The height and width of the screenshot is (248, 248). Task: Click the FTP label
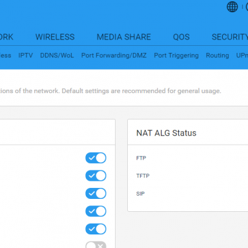pyautogui.click(x=141, y=158)
